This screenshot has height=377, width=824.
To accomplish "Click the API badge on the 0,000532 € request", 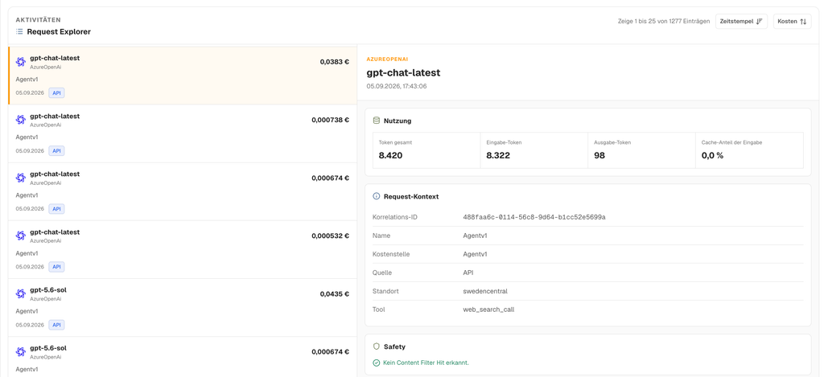I will tap(57, 267).
